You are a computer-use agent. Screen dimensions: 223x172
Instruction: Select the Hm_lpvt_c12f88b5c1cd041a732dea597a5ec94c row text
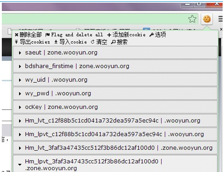(114, 134)
